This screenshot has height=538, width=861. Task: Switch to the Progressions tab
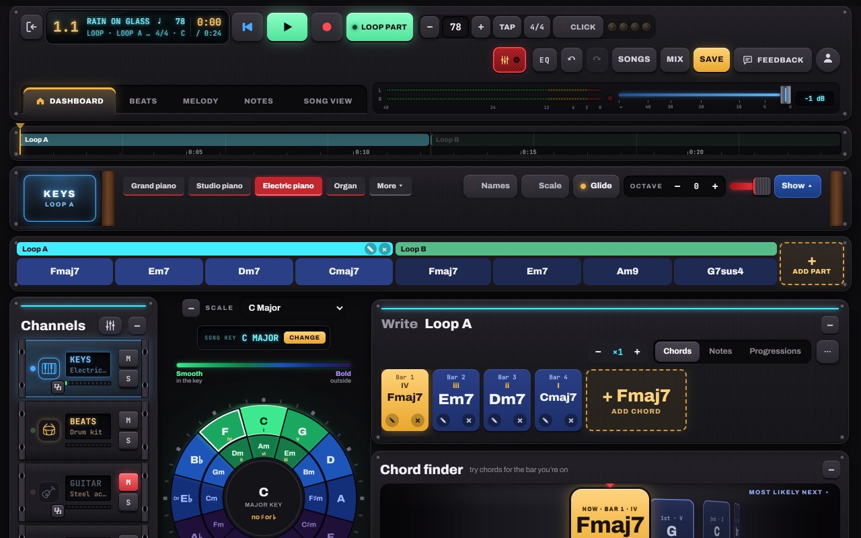click(775, 351)
